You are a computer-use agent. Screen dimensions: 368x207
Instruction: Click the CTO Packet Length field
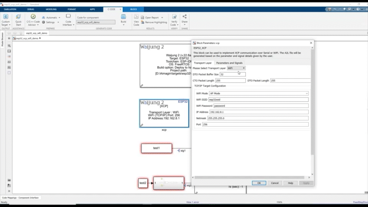230,80
